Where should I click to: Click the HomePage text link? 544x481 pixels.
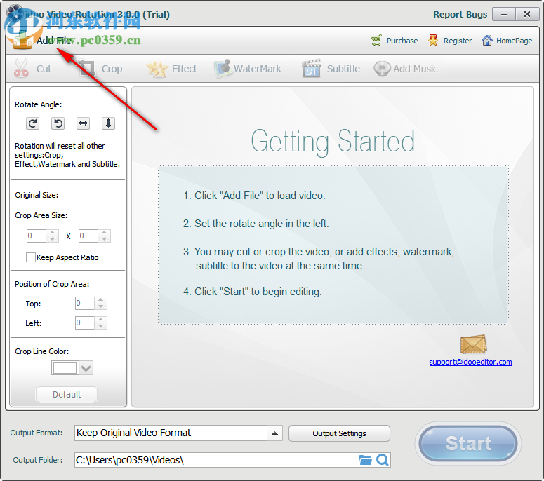coord(514,41)
